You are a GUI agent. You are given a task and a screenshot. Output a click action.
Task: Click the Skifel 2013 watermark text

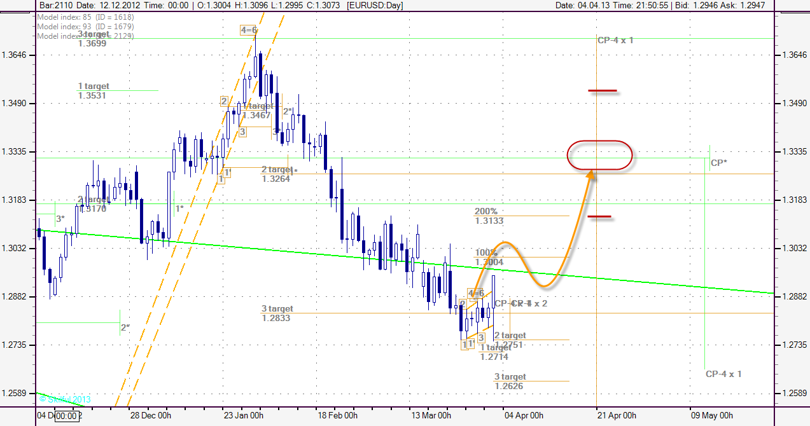click(64, 399)
